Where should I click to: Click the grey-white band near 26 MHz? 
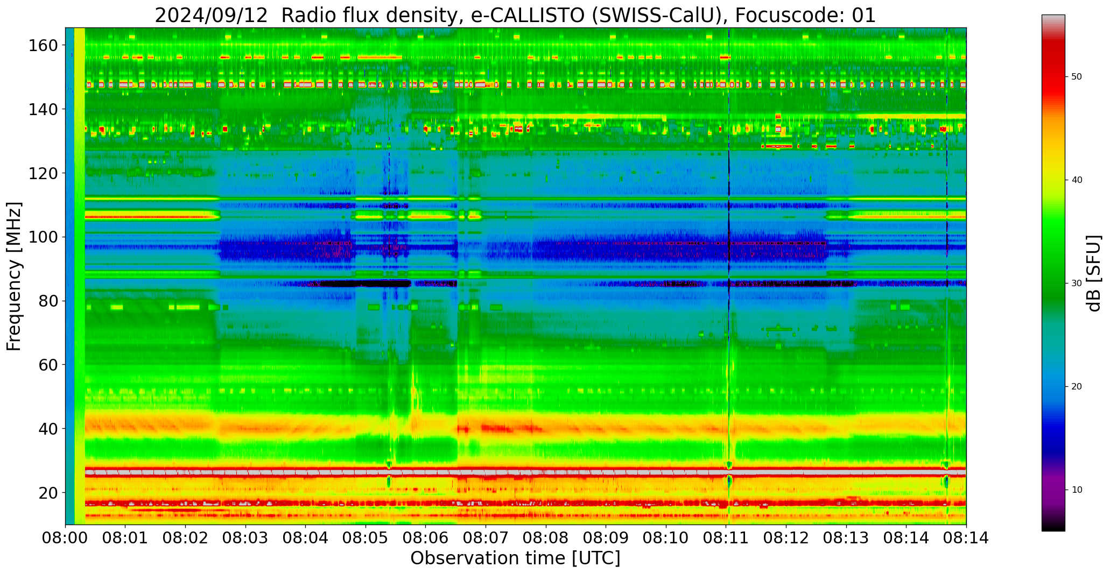pyautogui.click(x=525, y=472)
